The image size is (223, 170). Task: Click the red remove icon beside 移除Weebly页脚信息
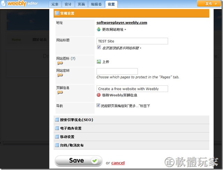pos(99,95)
